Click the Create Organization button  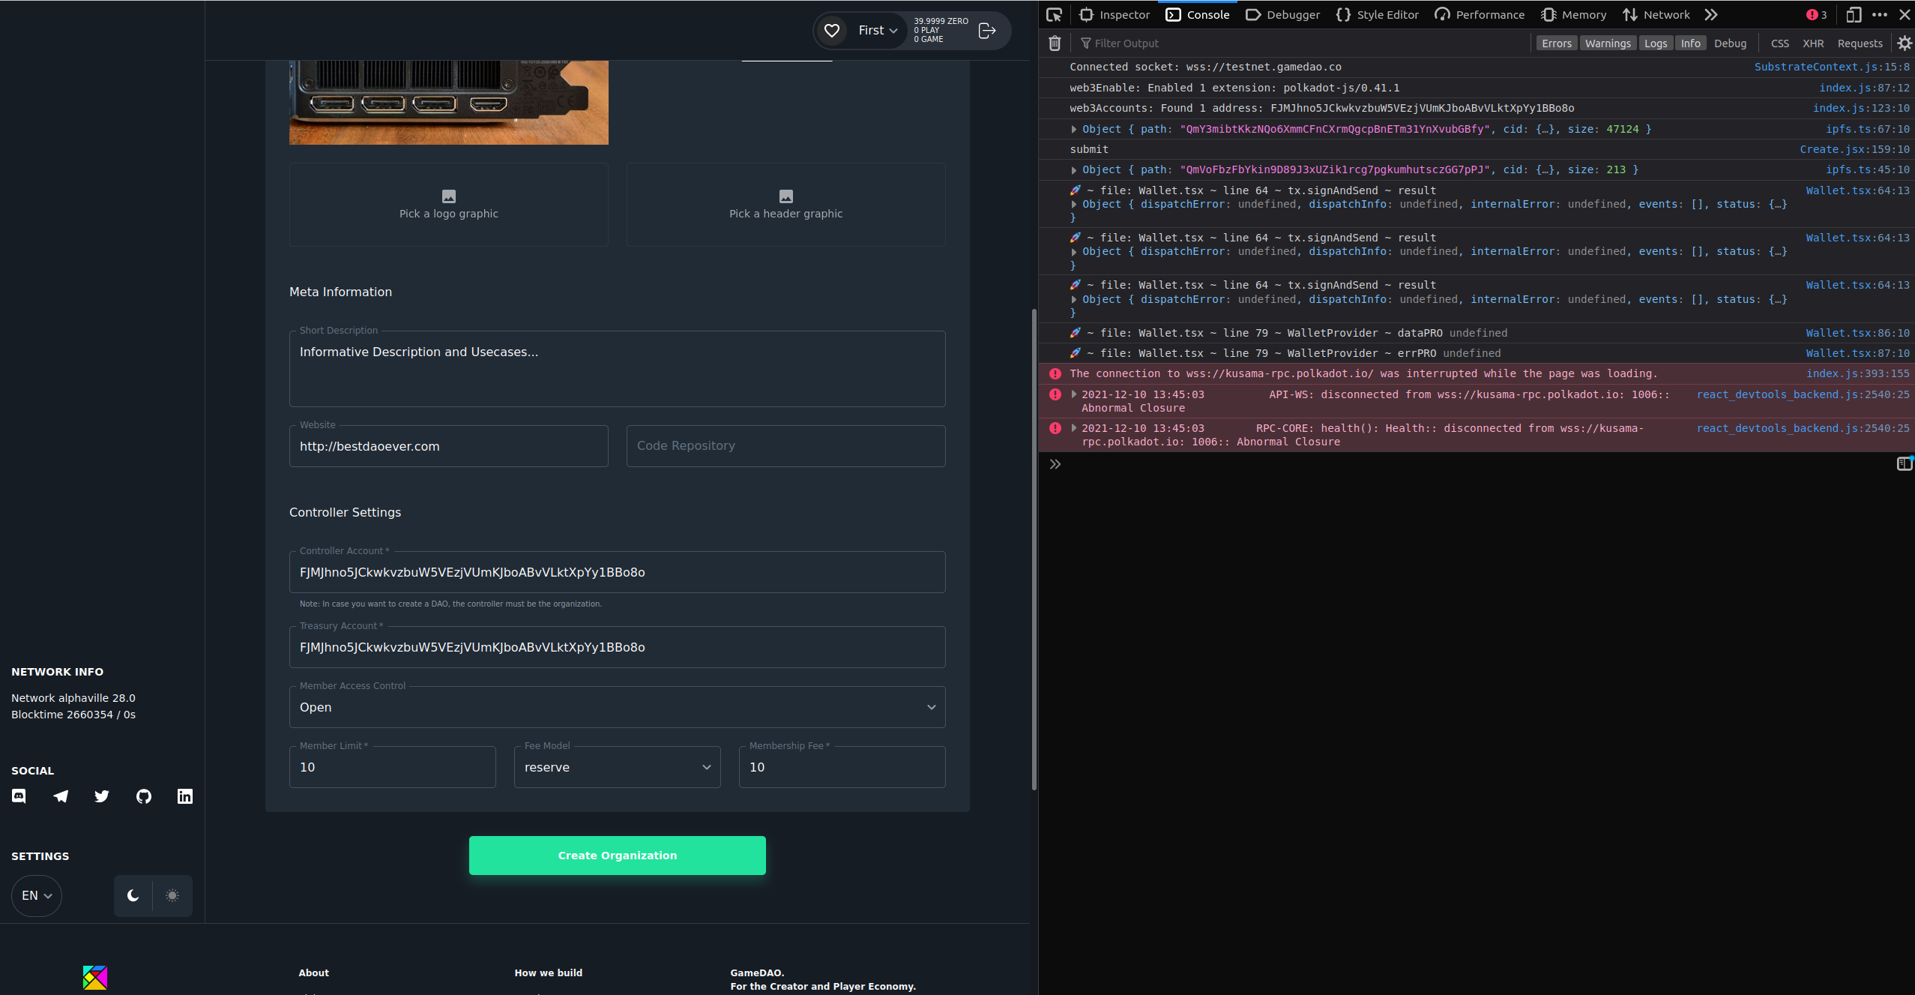click(616, 855)
